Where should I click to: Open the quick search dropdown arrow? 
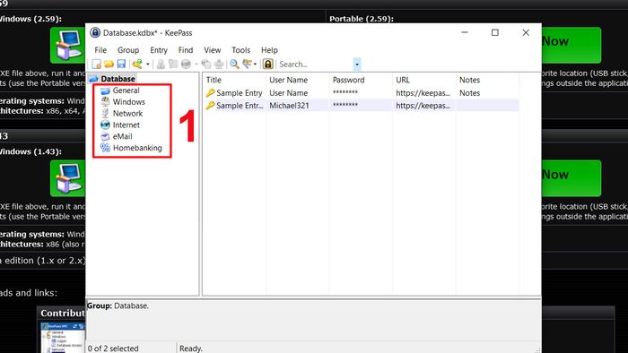coord(357,64)
